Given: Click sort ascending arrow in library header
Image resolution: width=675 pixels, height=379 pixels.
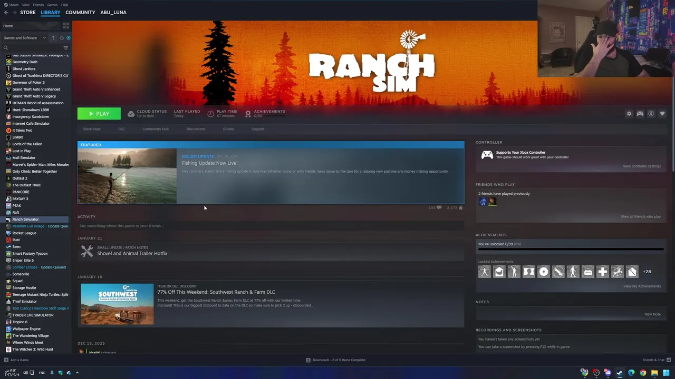Looking at the screenshot, I should tap(53, 38).
